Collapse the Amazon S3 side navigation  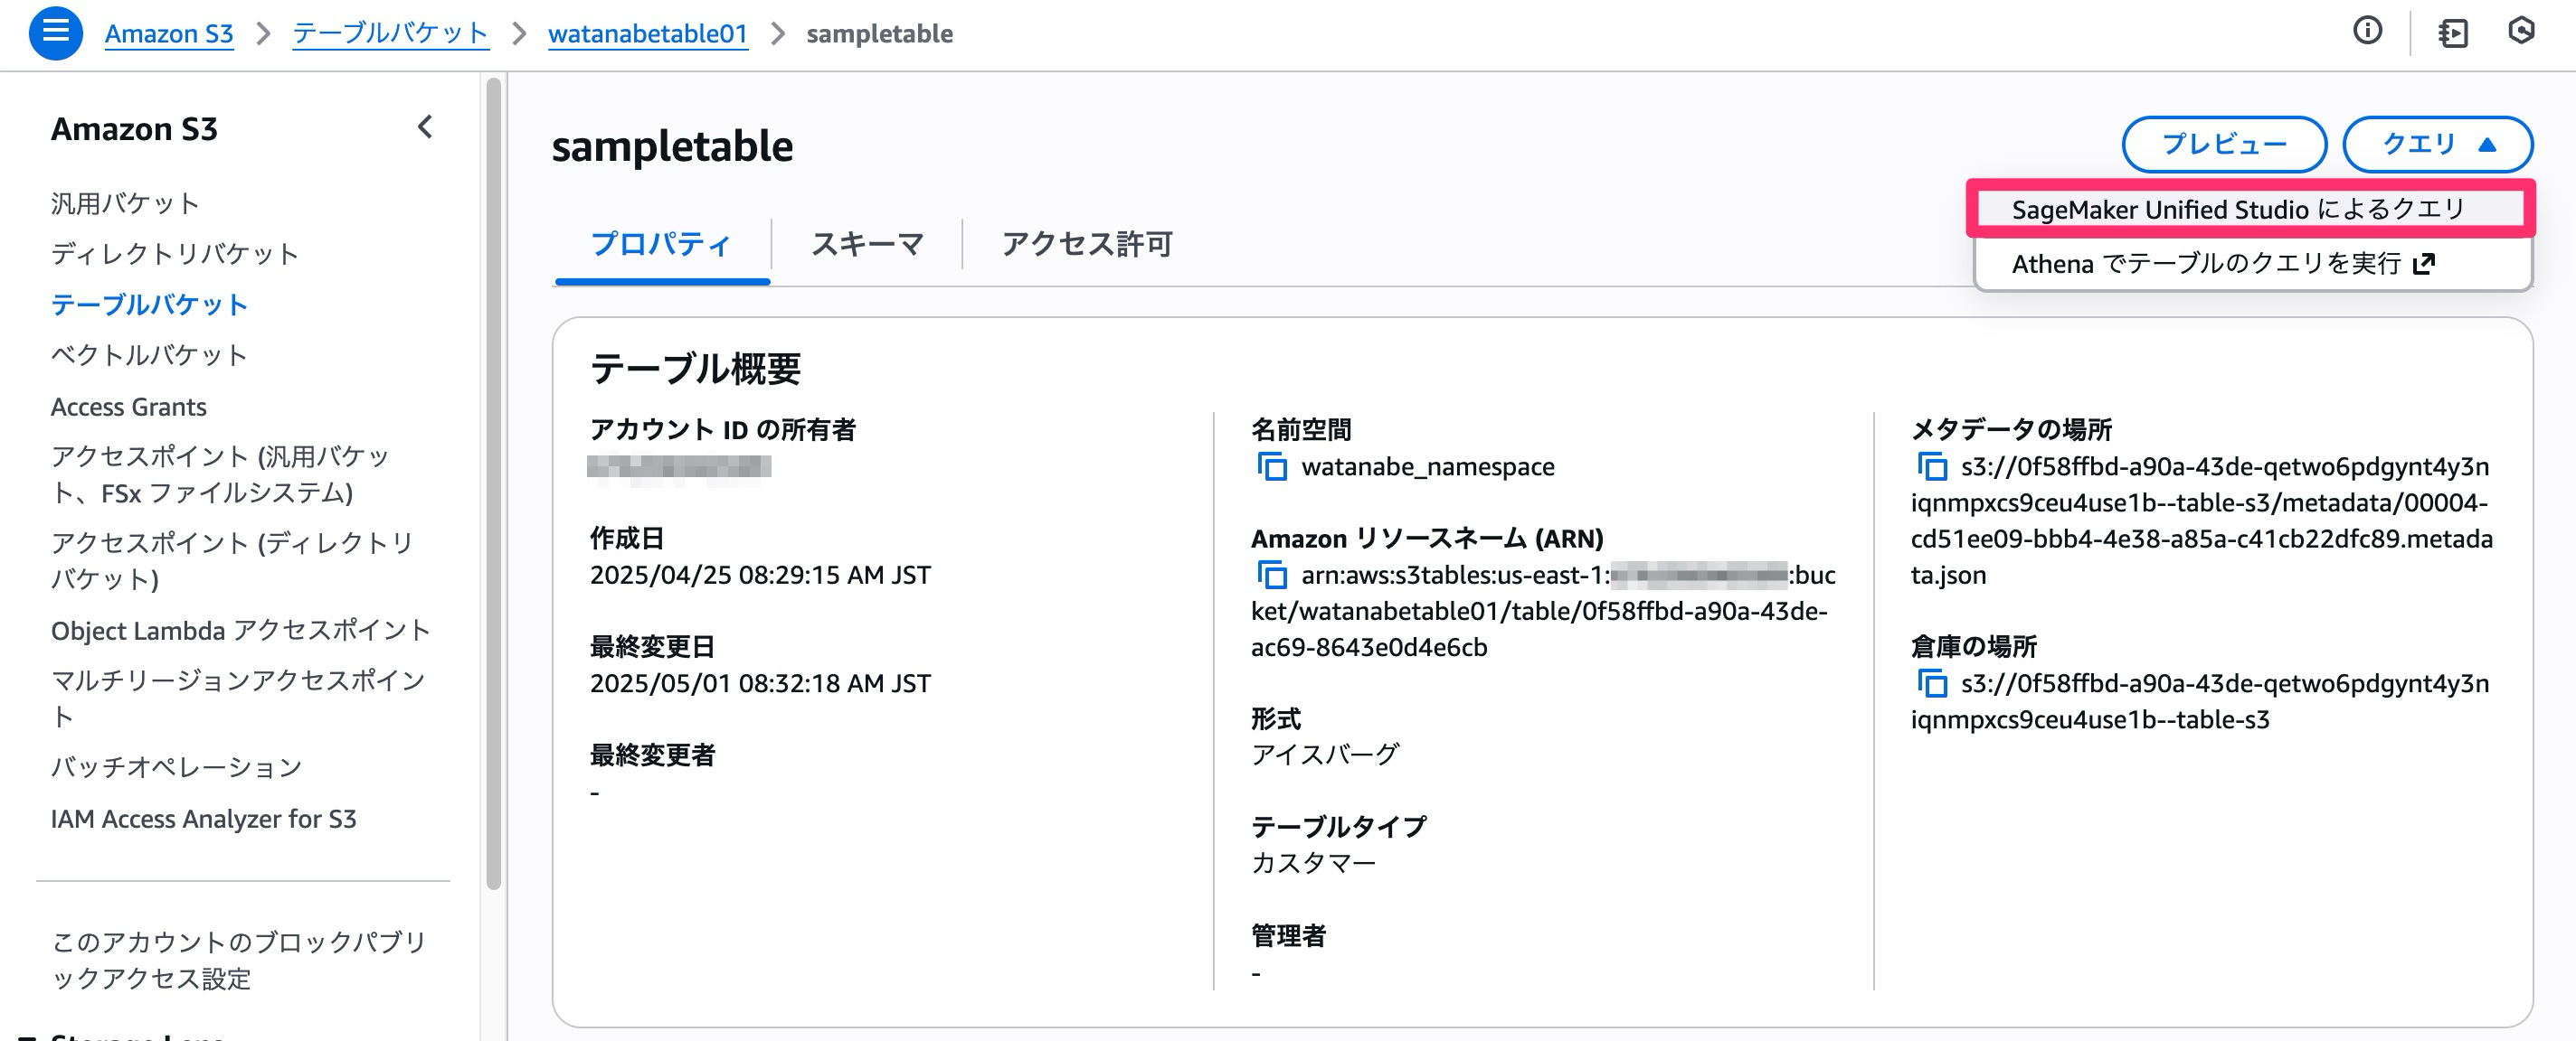click(x=425, y=127)
